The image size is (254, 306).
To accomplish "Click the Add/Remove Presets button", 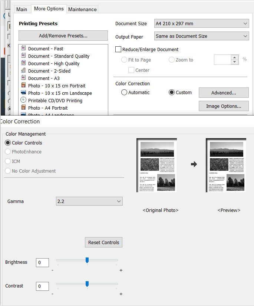I will [63, 36].
